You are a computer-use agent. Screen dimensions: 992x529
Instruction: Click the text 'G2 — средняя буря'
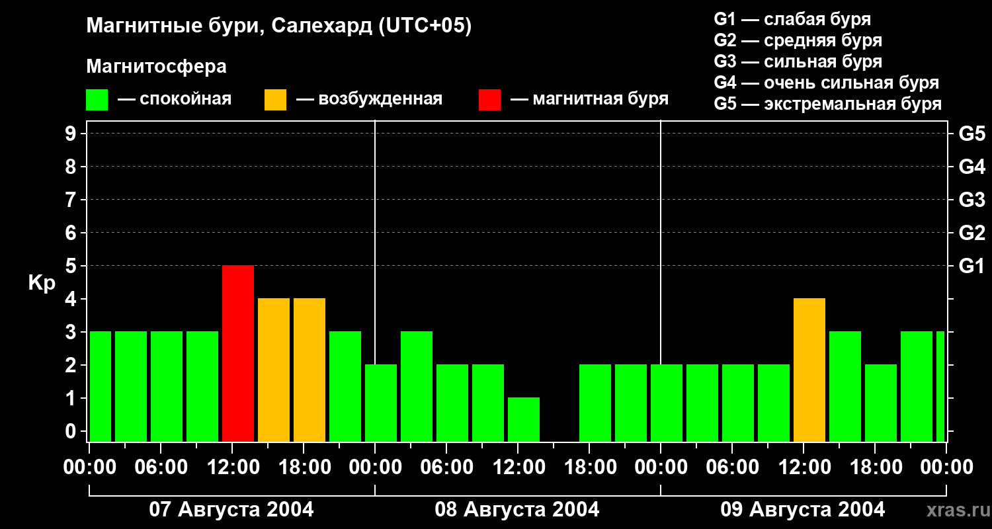(x=798, y=40)
